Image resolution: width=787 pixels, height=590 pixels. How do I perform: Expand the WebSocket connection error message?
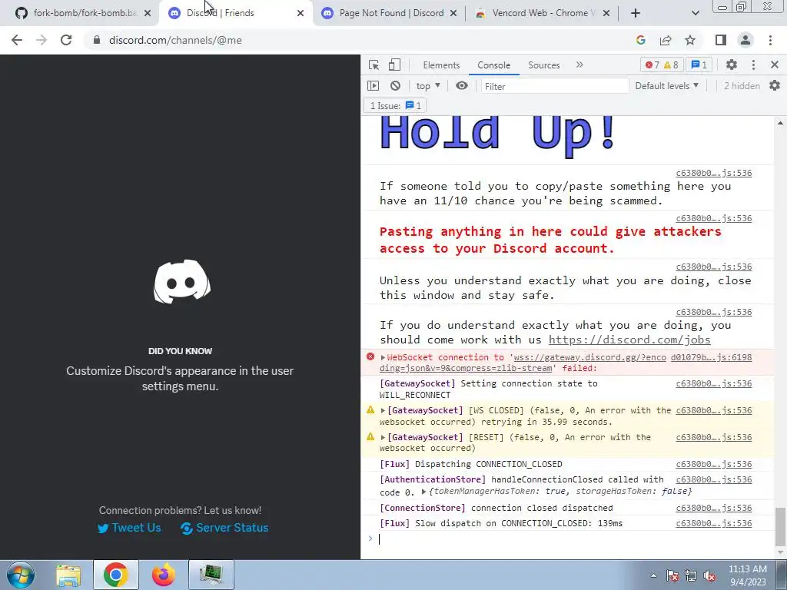(383, 357)
